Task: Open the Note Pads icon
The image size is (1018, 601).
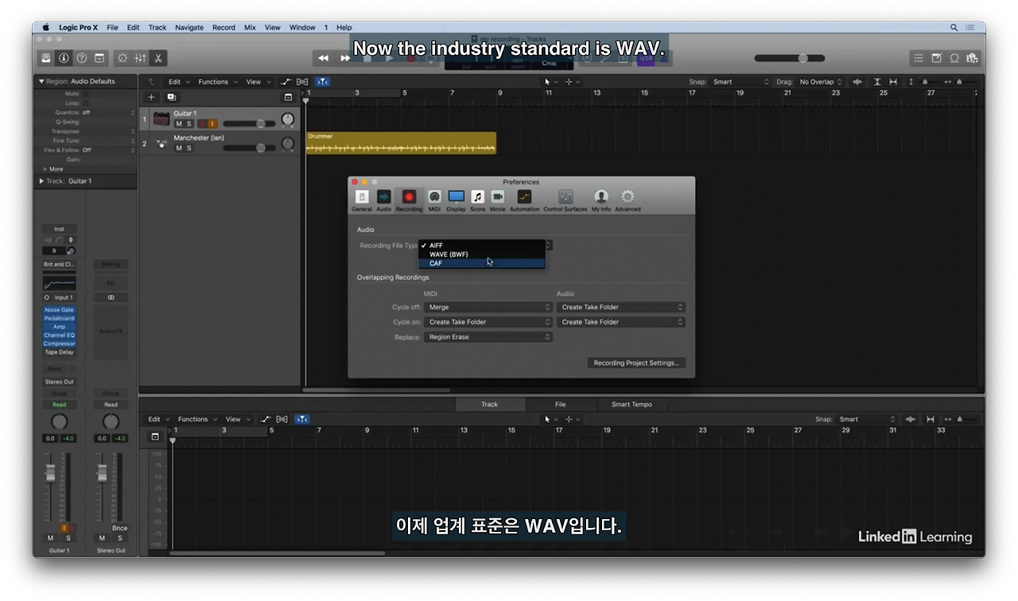Action: tap(936, 58)
